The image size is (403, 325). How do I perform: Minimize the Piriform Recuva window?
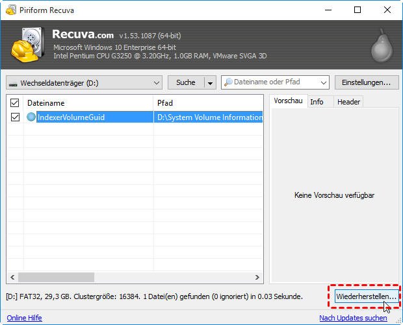(328, 10)
